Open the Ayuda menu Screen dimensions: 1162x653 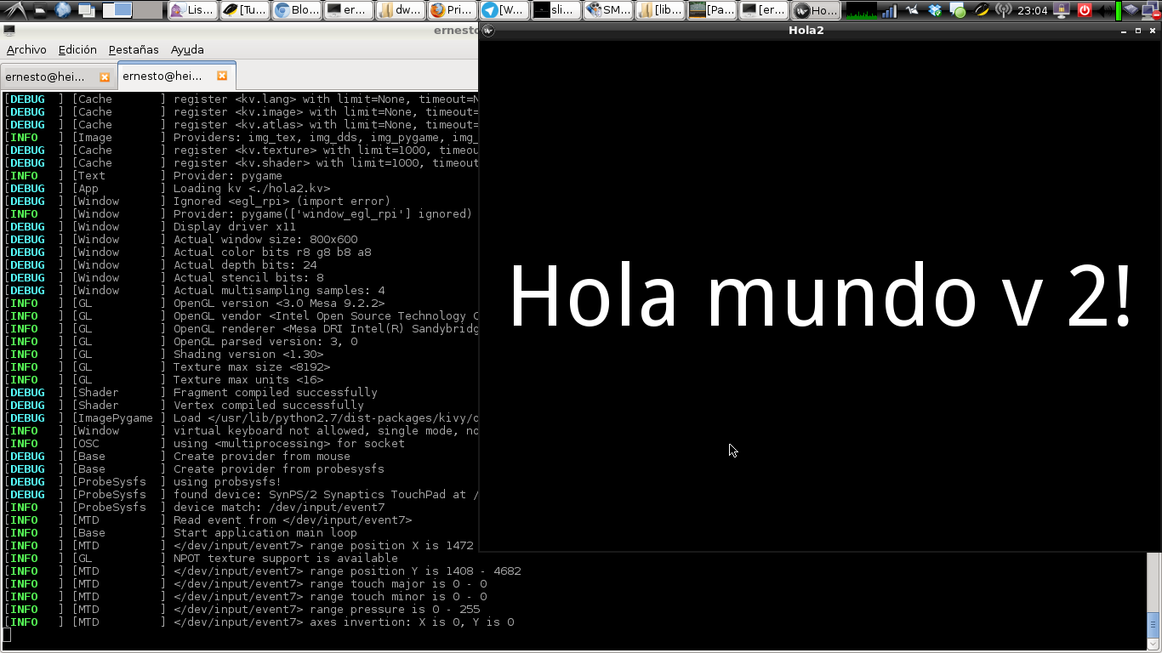187,49
